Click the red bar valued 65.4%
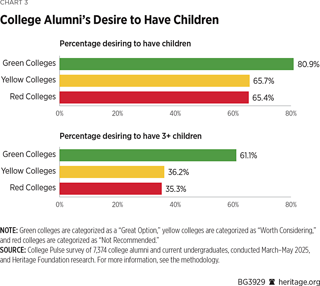Image resolution: width=320 pixels, height=286 pixels. [154, 97]
